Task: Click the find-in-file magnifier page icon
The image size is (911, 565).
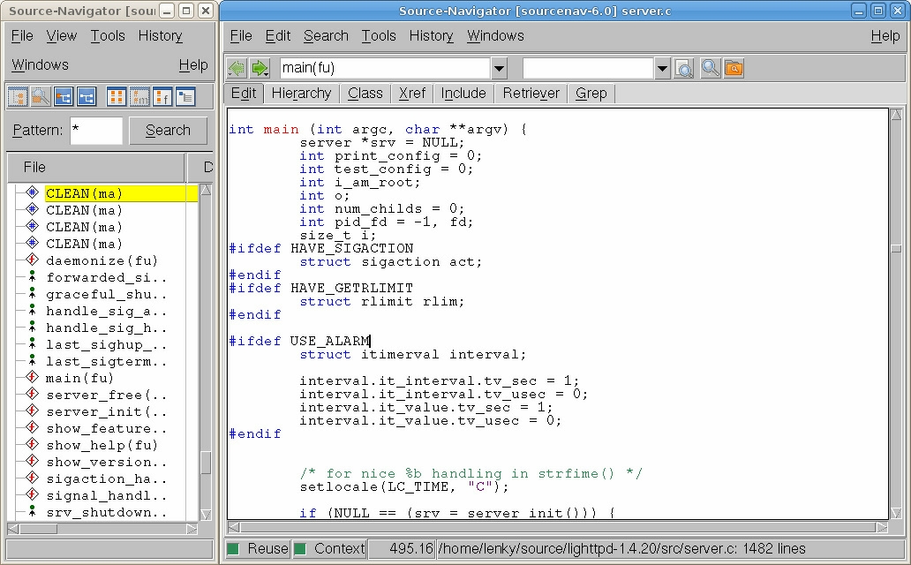Action: pos(684,68)
